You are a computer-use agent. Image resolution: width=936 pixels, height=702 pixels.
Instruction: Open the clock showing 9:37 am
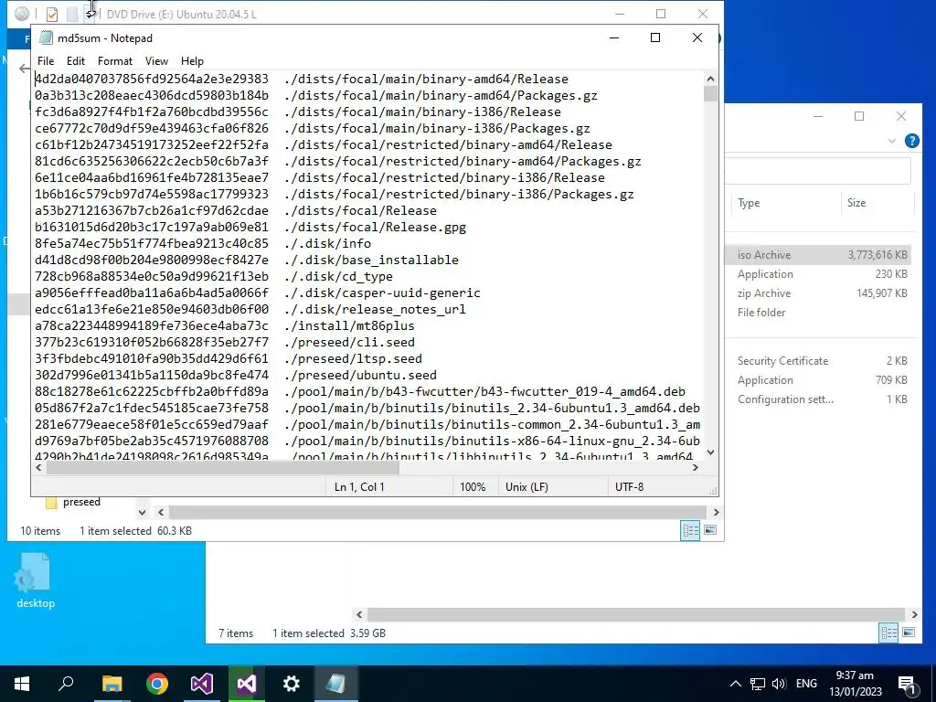pos(855,684)
